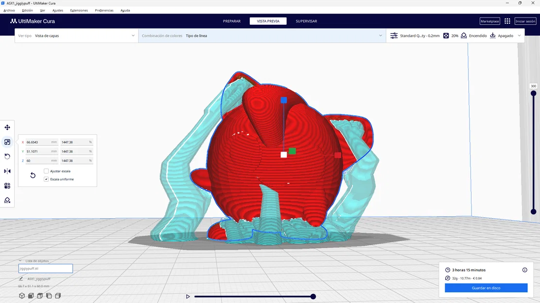Select the Move tool in left toolbar
This screenshot has width=540, height=303.
click(x=7, y=128)
